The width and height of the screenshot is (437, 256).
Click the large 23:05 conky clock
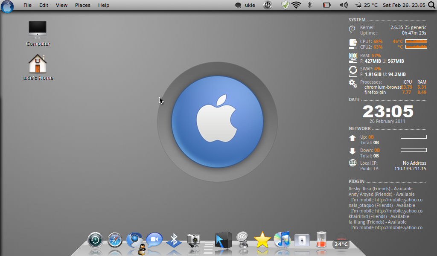388,111
